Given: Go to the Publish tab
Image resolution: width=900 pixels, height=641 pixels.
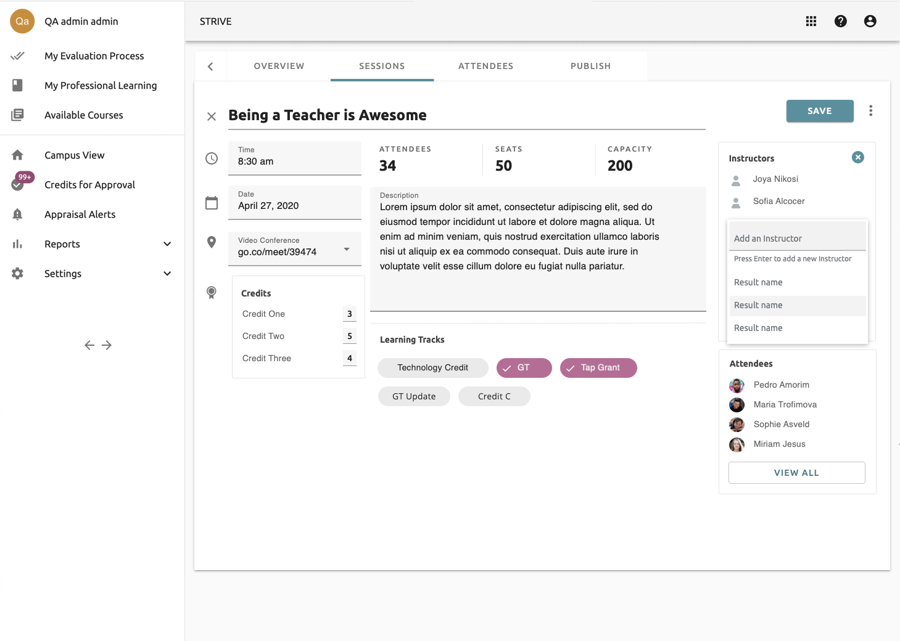Looking at the screenshot, I should (x=590, y=66).
